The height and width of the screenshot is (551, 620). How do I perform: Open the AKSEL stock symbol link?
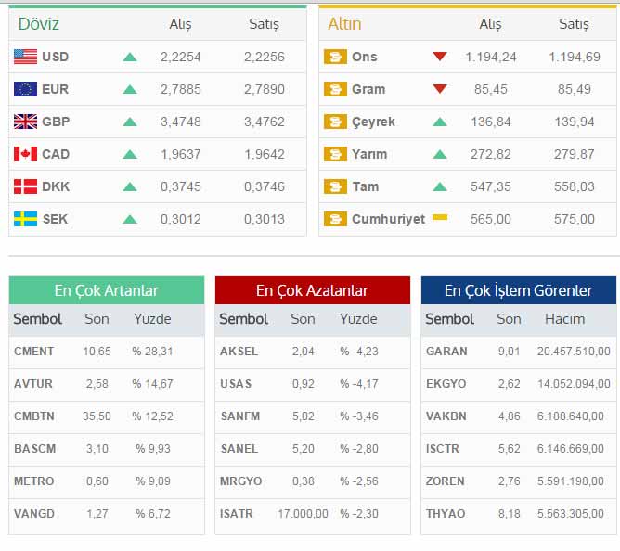(239, 352)
